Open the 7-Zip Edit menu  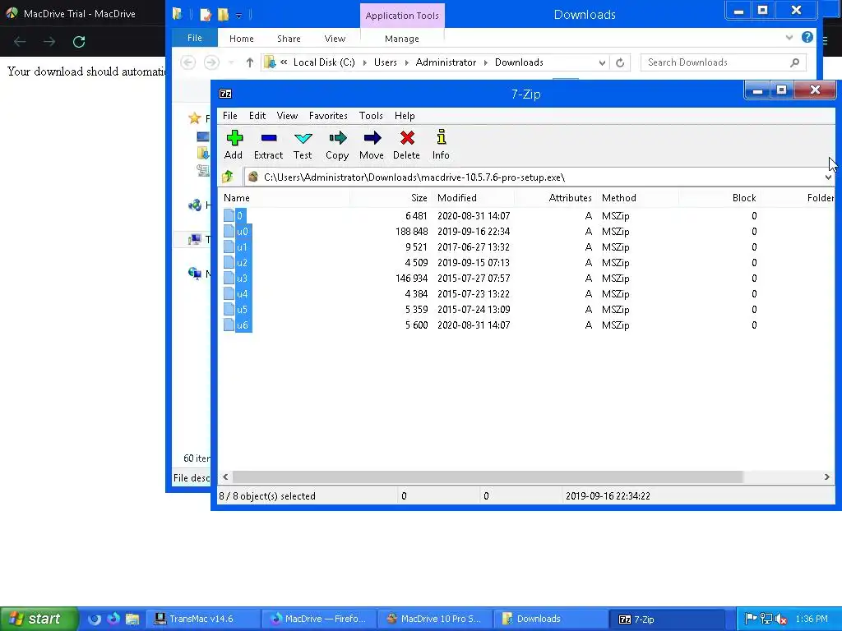(x=257, y=116)
